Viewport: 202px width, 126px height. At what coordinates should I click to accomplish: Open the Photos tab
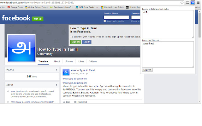(x=69, y=61)
